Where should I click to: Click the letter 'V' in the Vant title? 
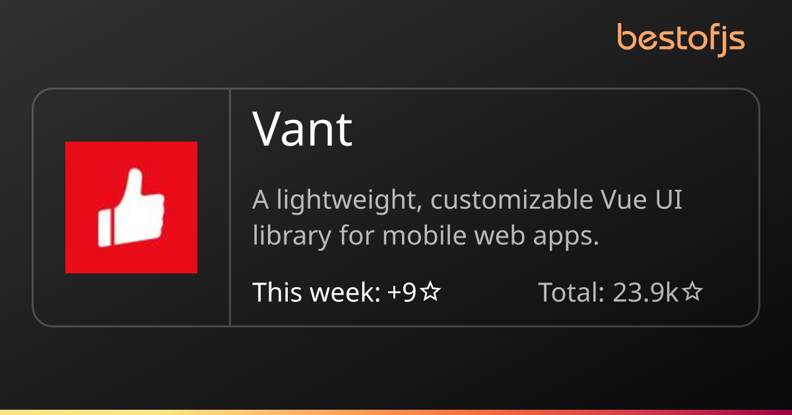point(269,129)
